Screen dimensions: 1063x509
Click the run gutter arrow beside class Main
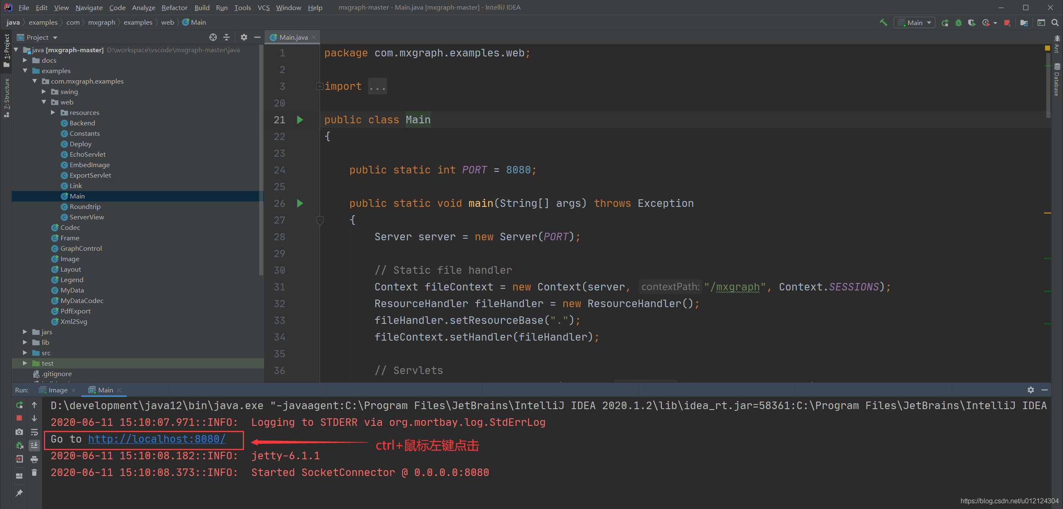point(300,120)
